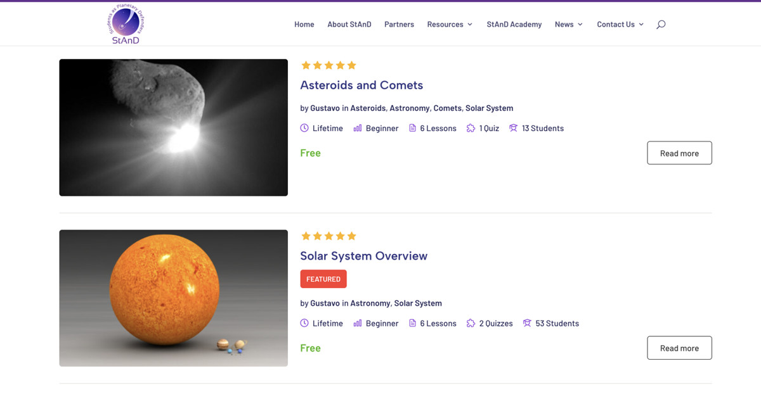Expand the Resources dropdown menu
This screenshot has height=399, width=761.
(450, 25)
